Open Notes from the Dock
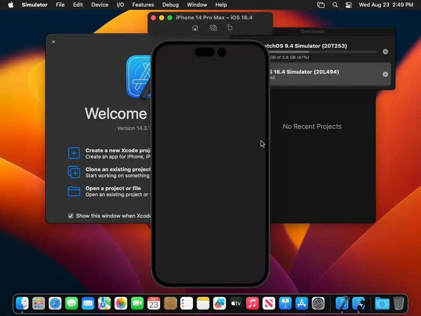 point(203,303)
